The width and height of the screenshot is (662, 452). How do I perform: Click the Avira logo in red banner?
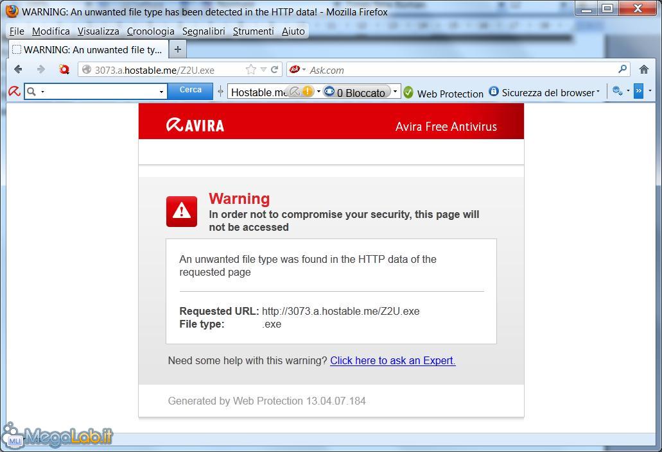(x=195, y=125)
